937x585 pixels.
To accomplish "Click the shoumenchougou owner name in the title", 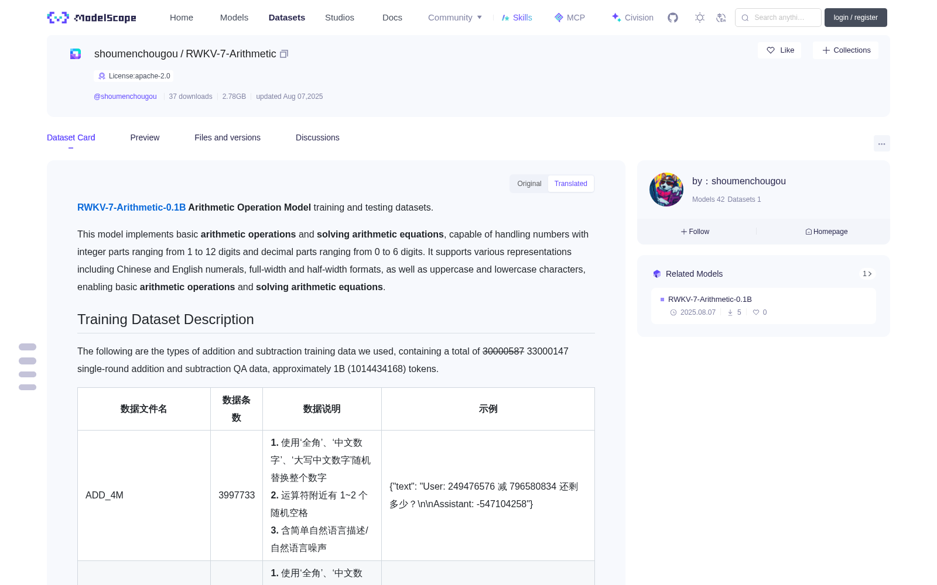I will [x=136, y=54].
